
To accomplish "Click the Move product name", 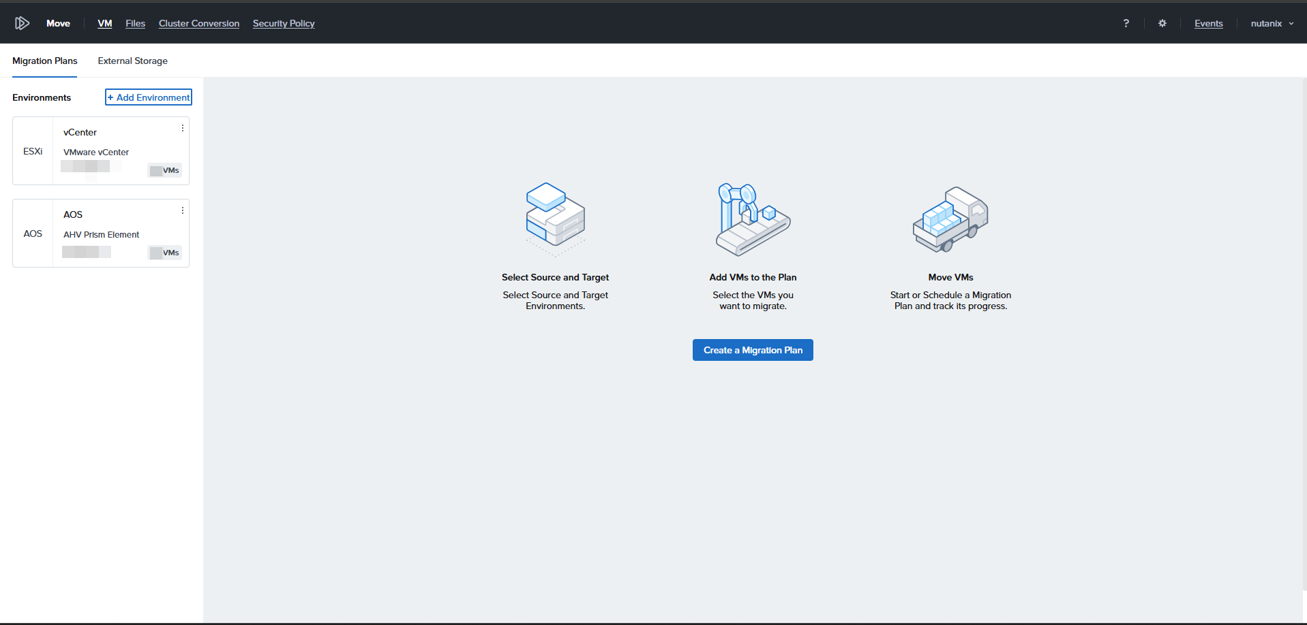I will (58, 23).
